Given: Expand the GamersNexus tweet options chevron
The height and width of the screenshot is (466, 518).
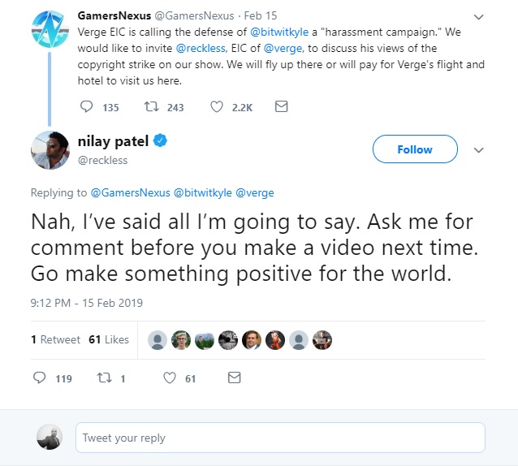Looking at the screenshot, I should (x=479, y=17).
